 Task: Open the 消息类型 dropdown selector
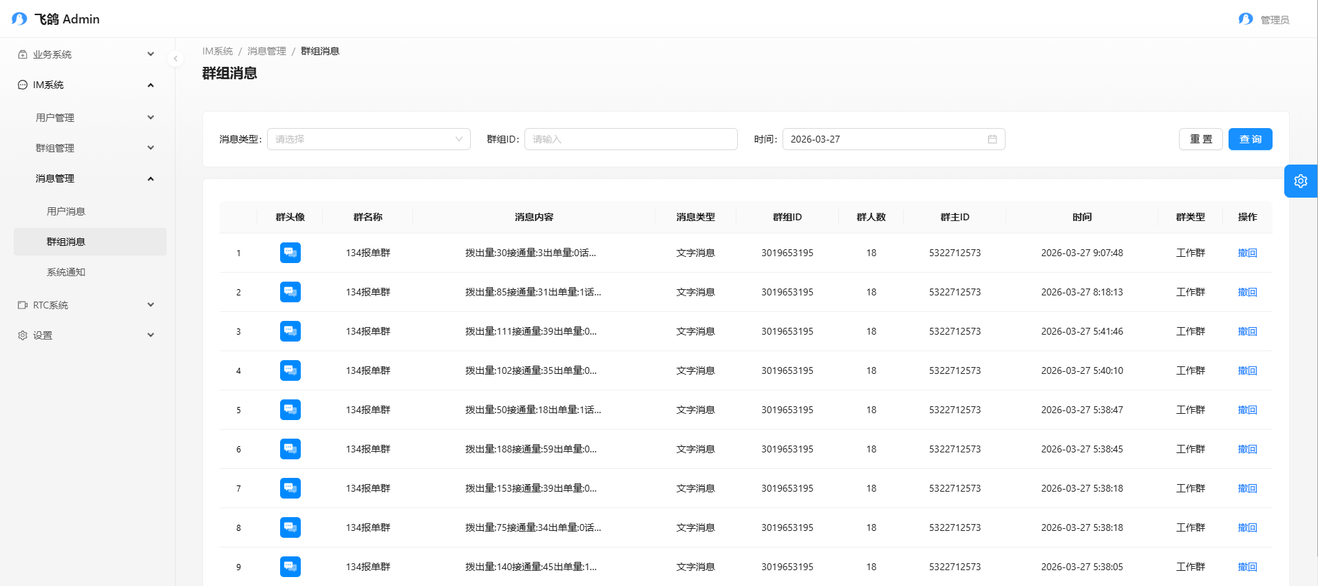click(x=368, y=139)
